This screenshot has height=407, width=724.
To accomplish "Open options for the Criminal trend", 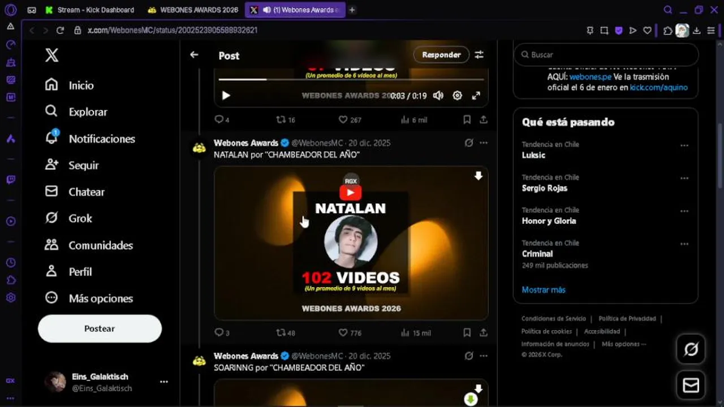I will [x=684, y=244].
